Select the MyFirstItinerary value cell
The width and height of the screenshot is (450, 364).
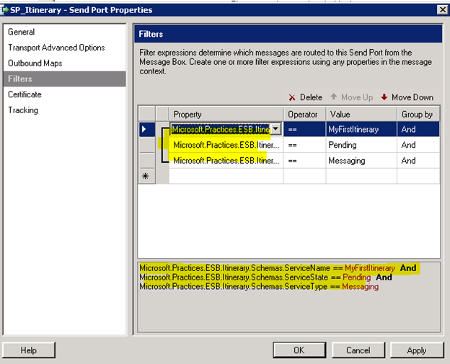(361, 129)
